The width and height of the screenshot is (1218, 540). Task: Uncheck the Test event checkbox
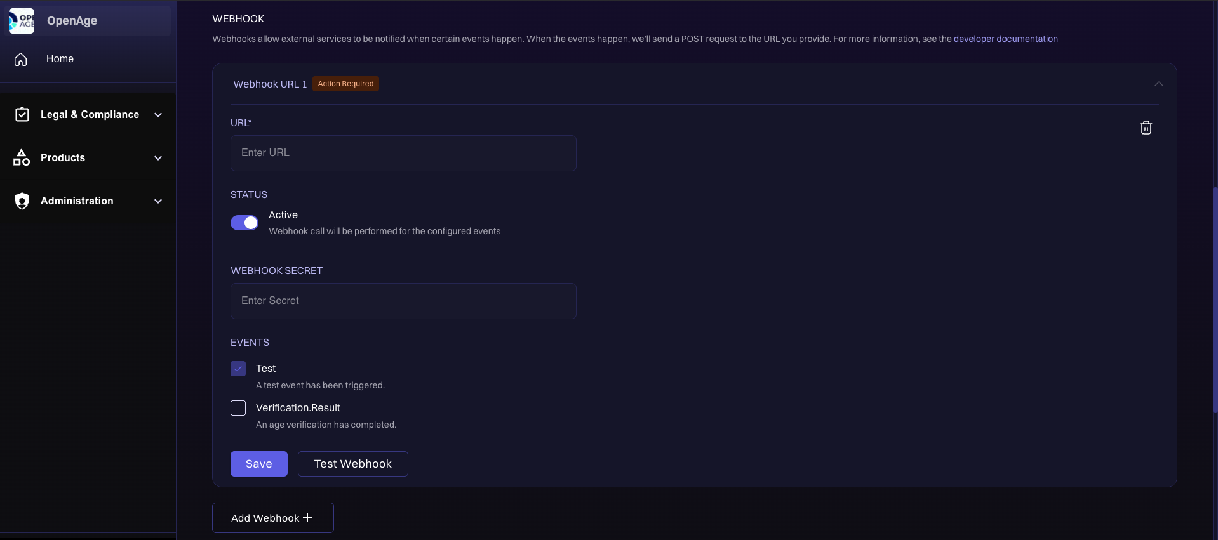[x=238, y=368]
